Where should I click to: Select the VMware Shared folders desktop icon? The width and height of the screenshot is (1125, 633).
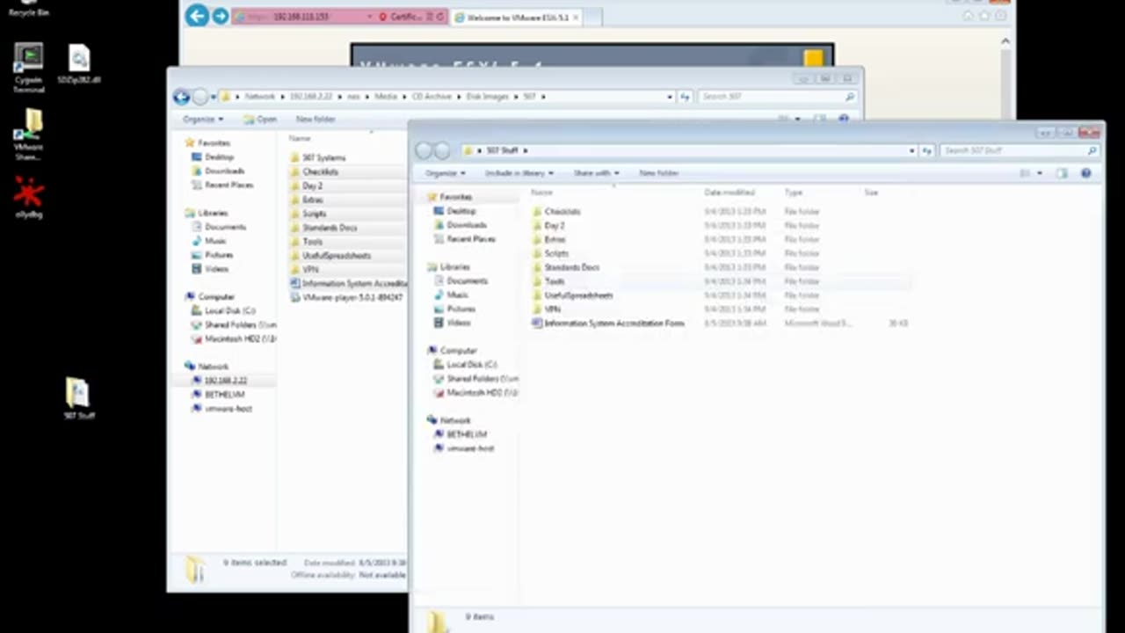[x=29, y=135]
